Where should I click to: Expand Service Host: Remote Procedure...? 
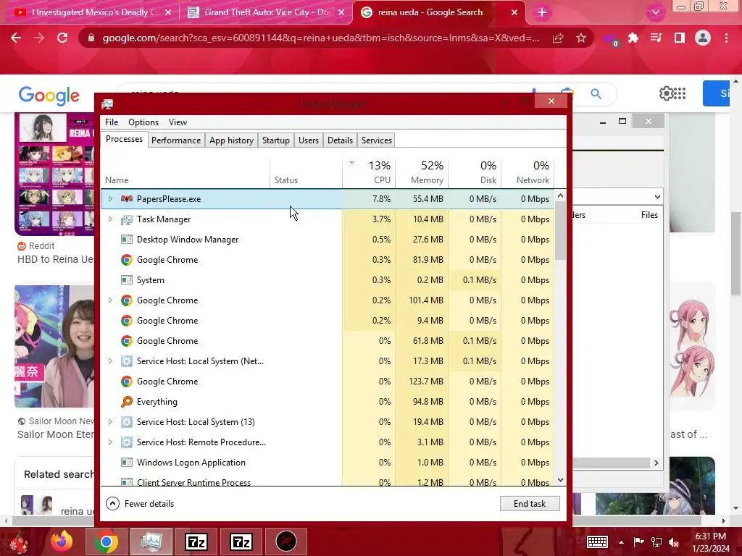point(110,442)
